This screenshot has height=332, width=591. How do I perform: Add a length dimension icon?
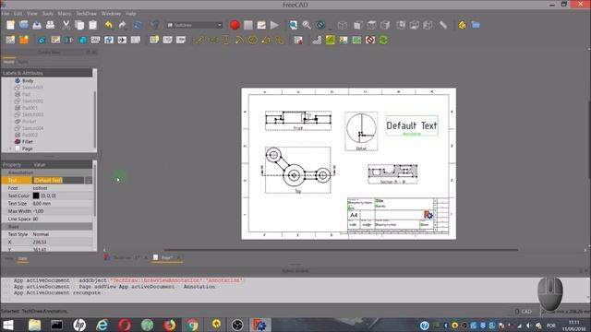pyautogui.click(x=199, y=40)
